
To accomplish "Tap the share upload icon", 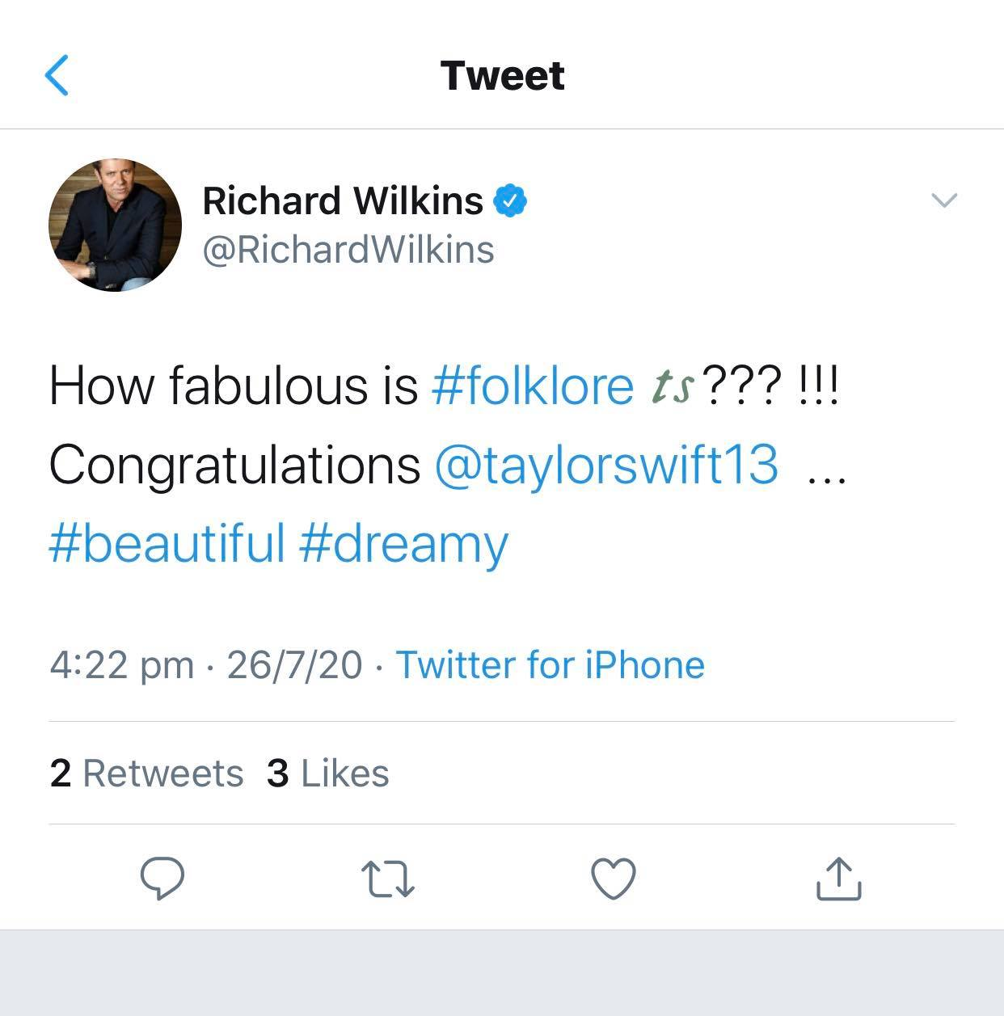I will [838, 879].
